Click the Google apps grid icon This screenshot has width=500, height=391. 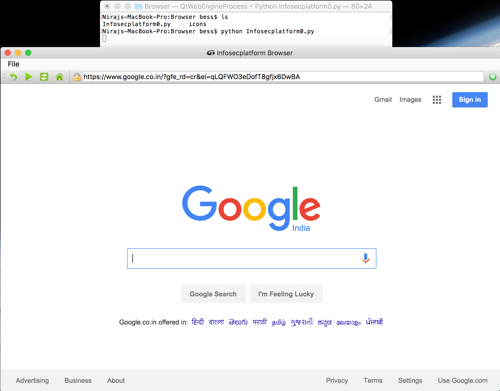click(x=437, y=100)
